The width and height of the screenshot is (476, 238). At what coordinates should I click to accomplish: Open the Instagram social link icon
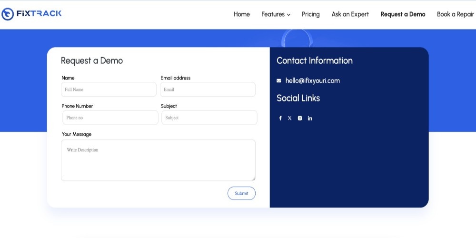click(x=300, y=118)
